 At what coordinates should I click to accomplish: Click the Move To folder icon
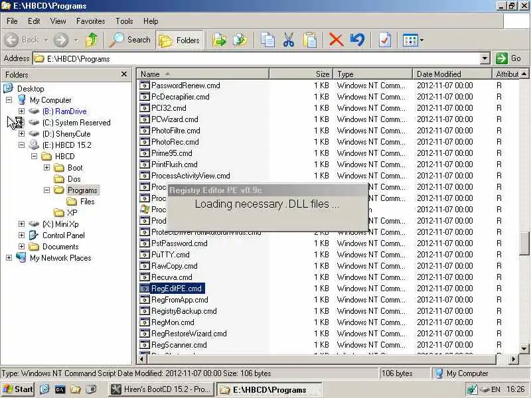coord(220,40)
